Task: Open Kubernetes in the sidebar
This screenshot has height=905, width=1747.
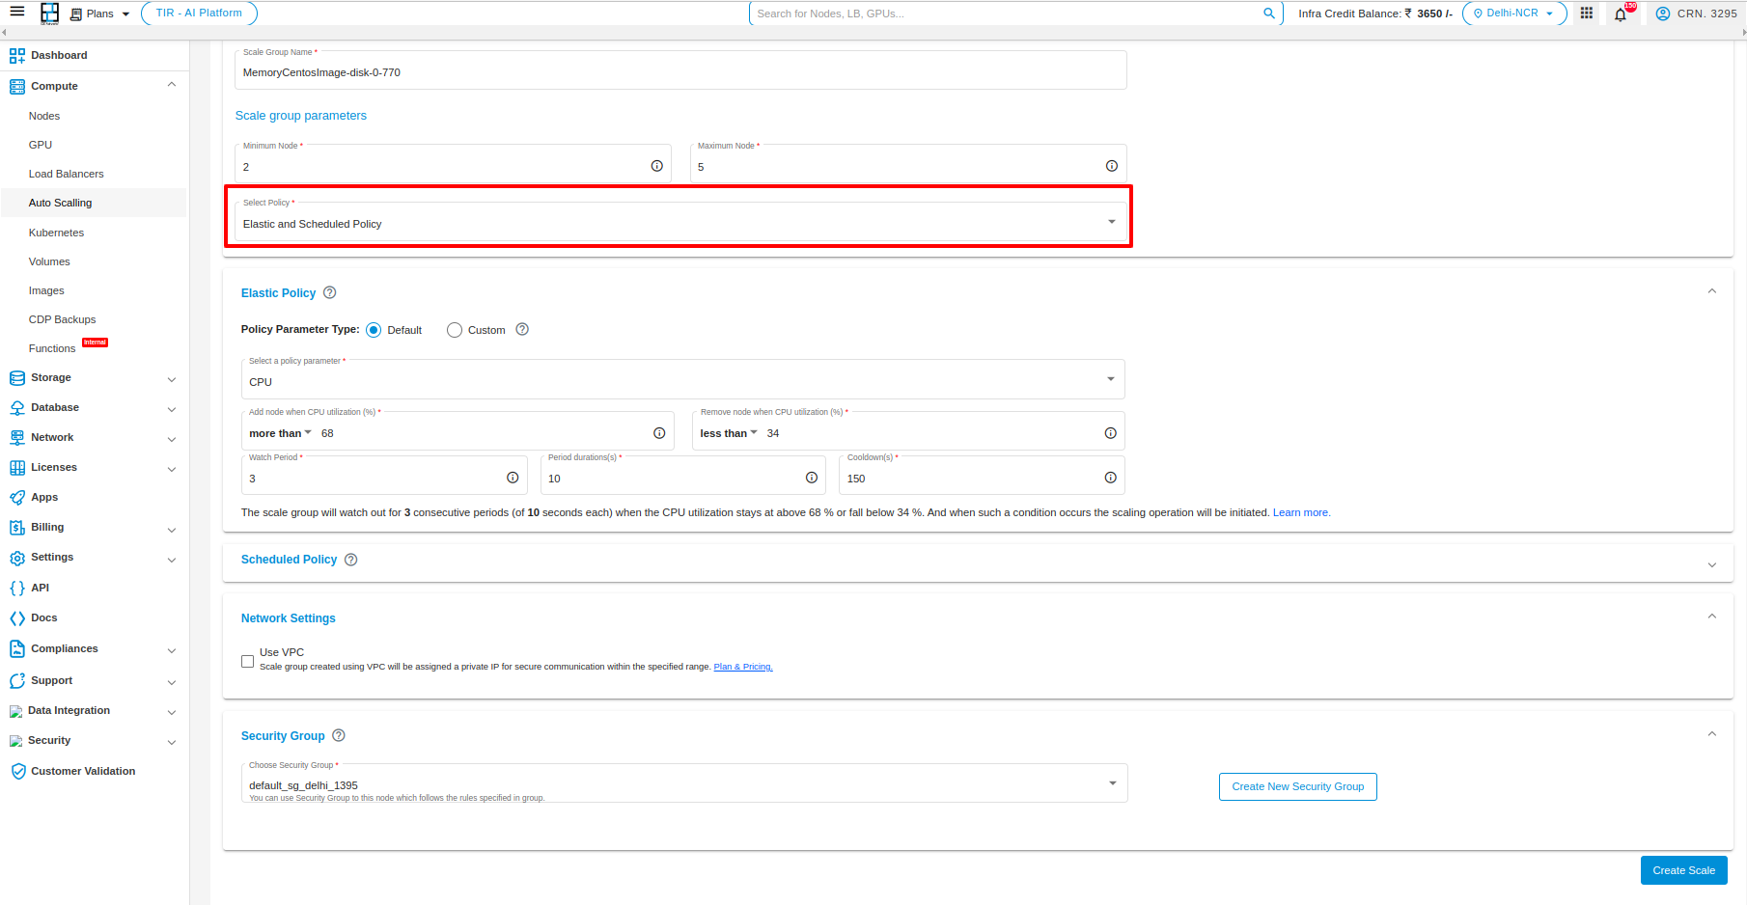Action: (x=56, y=233)
